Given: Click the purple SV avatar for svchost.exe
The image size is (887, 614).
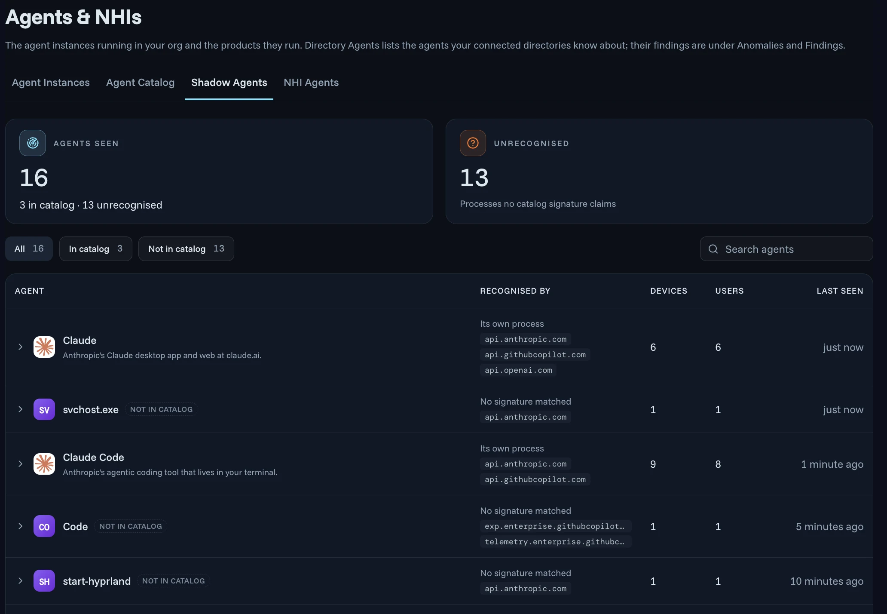Looking at the screenshot, I should (44, 409).
